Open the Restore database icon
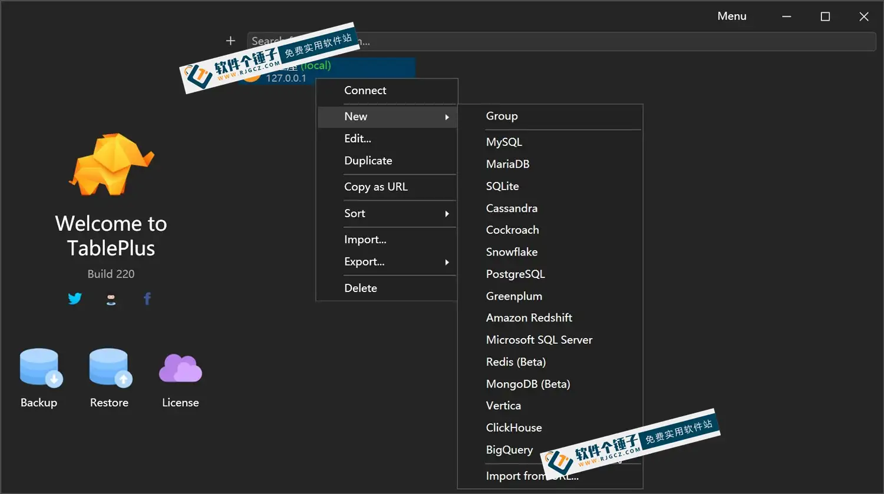The image size is (884, 494). 110,368
